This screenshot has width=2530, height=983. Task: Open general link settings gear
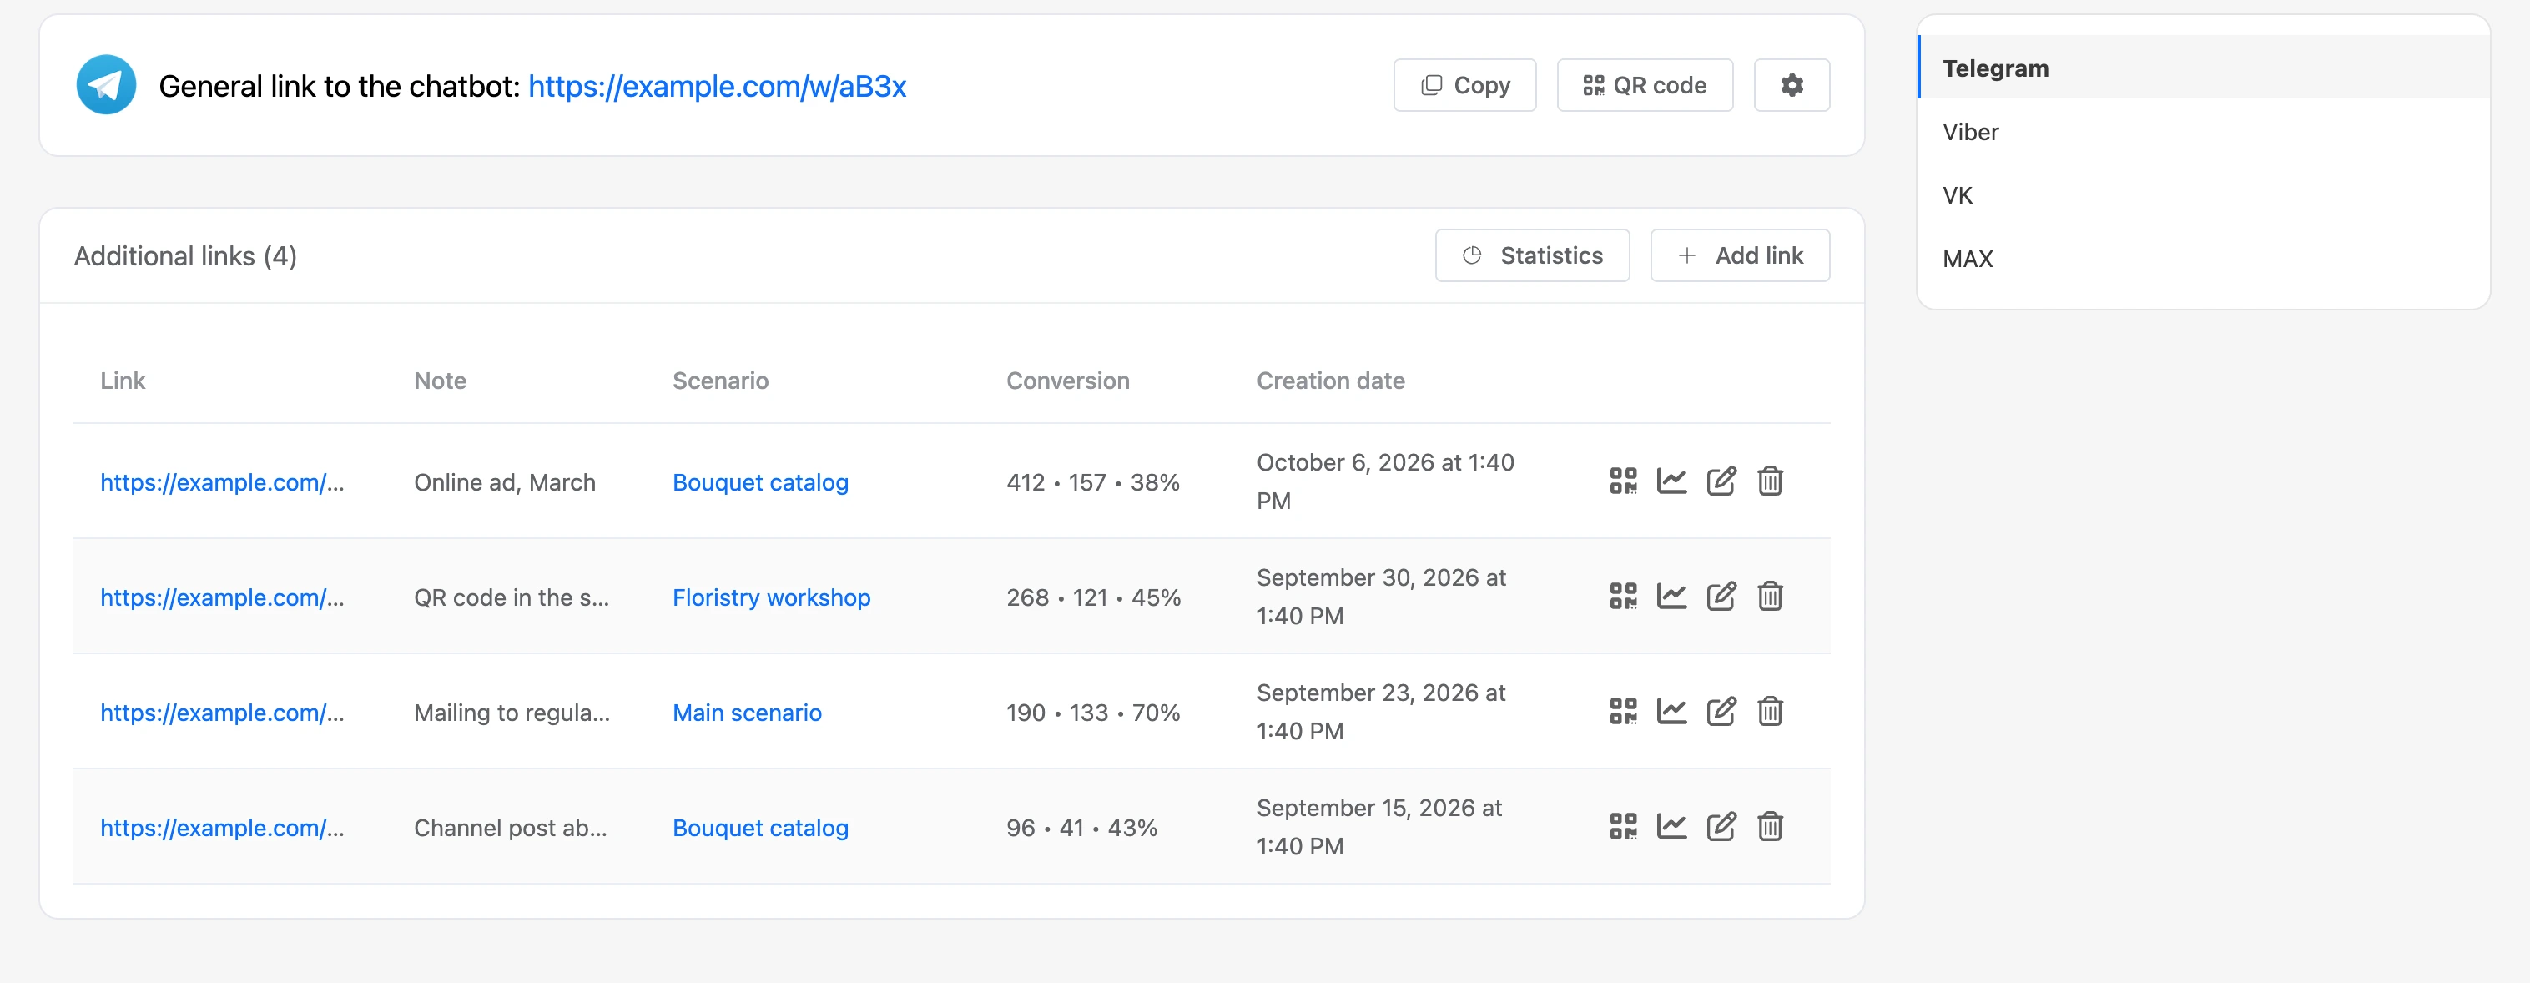(1792, 85)
